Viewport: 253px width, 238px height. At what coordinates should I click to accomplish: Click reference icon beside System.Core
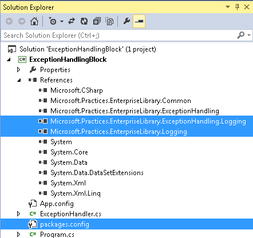pyautogui.click(x=43, y=152)
